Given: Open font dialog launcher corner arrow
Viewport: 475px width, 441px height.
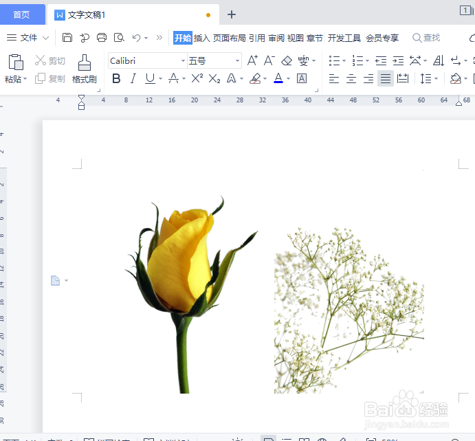Looking at the screenshot, I should [x=317, y=90].
